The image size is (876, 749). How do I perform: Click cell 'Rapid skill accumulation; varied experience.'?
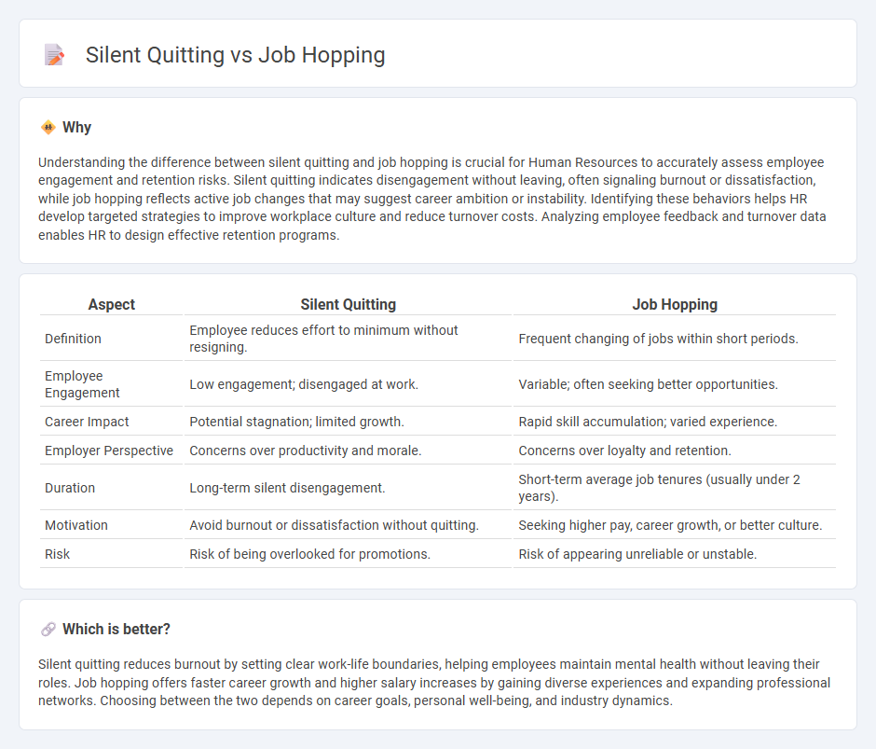point(675,422)
